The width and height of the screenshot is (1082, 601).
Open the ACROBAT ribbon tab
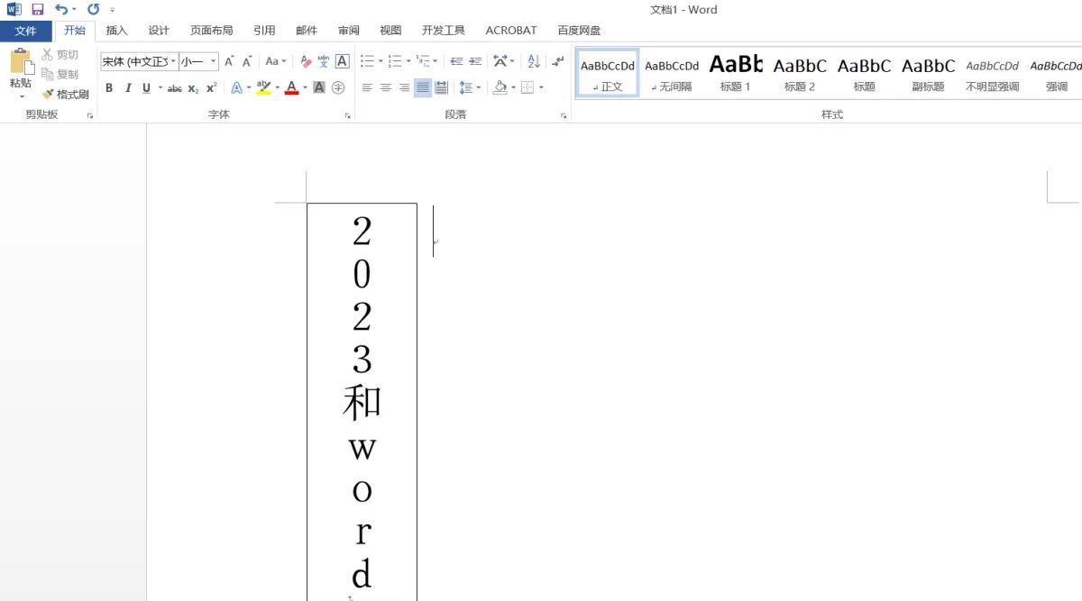pyautogui.click(x=510, y=30)
